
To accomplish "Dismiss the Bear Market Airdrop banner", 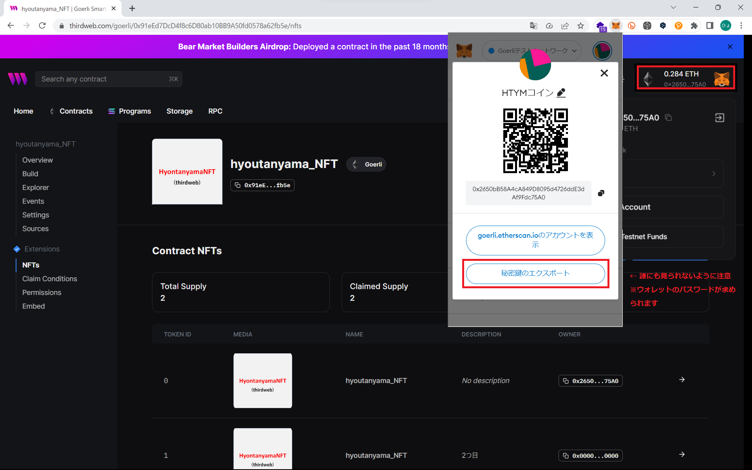I will (x=730, y=47).
